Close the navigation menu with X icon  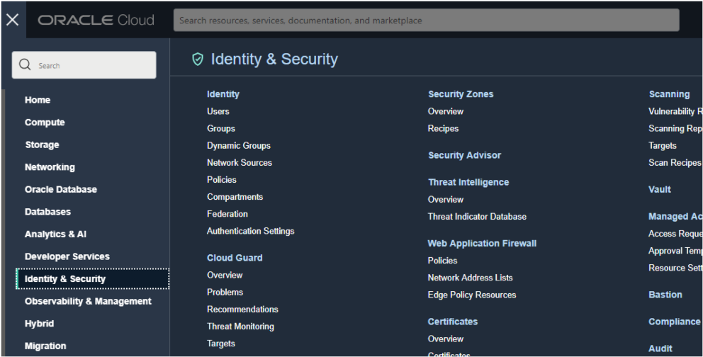13,20
